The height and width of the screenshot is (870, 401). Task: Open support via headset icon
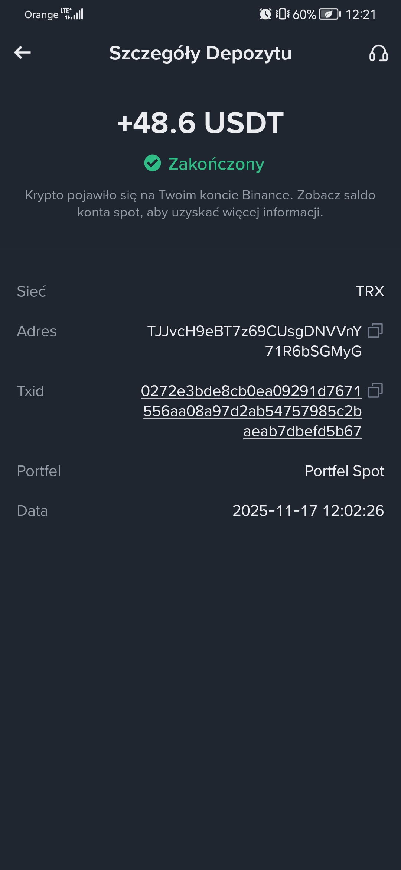coord(378,53)
